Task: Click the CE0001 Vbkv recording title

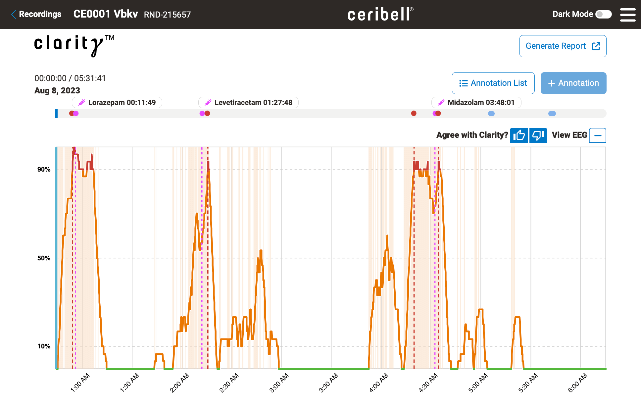Action: [x=106, y=14]
